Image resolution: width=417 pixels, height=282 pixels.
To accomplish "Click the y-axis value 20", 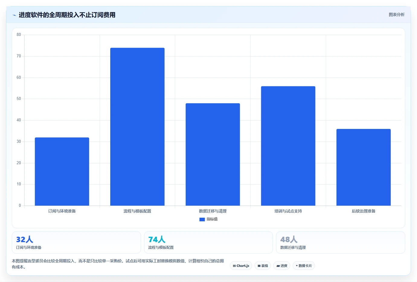I will tap(19, 163).
